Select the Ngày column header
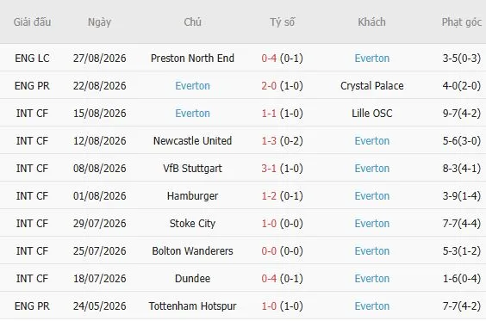Image resolution: width=486 pixels, height=321 pixels. tap(99, 22)
